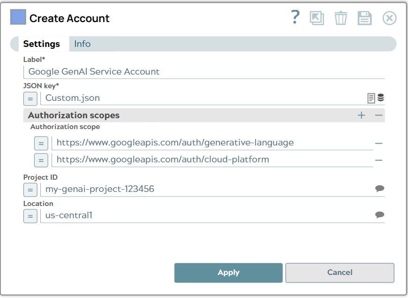
Task: Apply the account configuration
Action: pyautogui.click(x=228, y=272)
